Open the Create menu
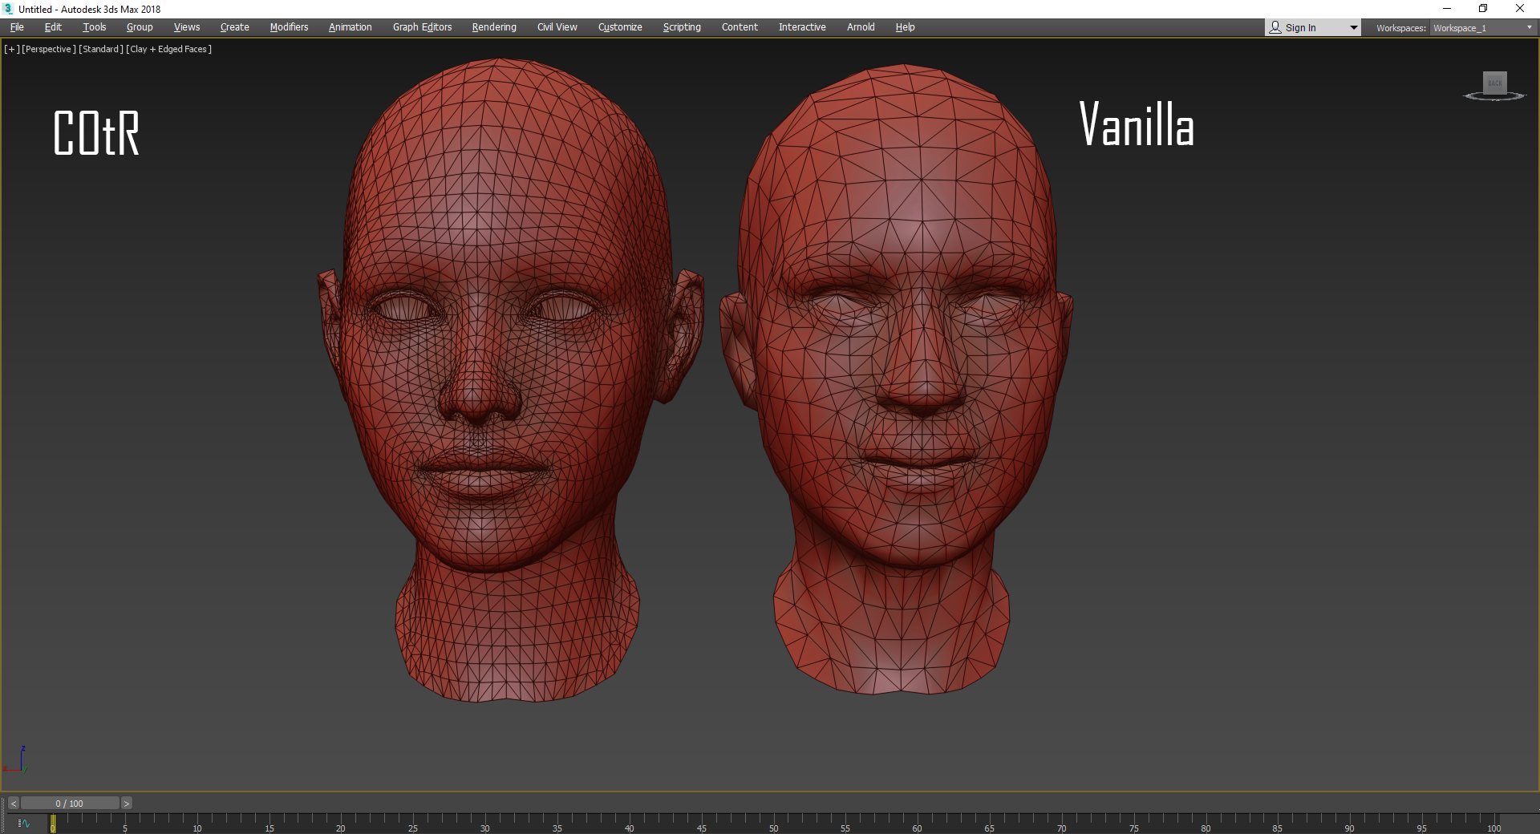 click(235, 27)
